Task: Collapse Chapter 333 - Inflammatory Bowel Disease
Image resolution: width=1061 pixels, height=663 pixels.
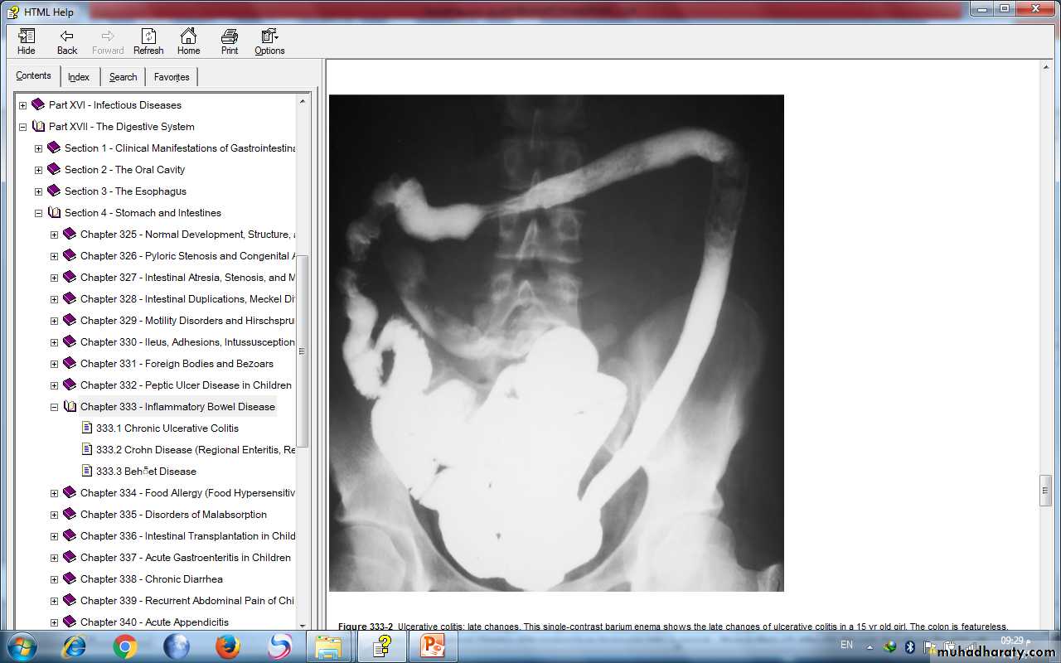Action: coord(54,407)
